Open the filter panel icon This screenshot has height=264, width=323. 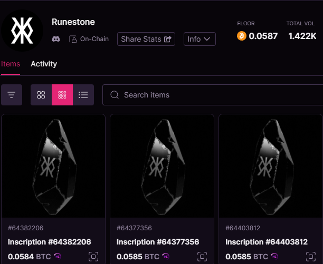[12, 95]
